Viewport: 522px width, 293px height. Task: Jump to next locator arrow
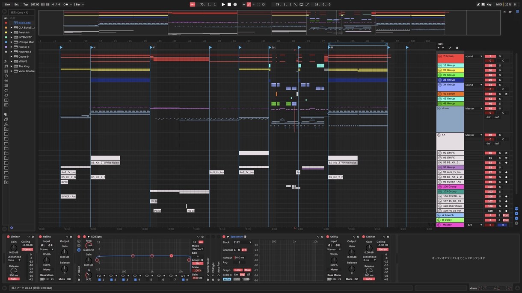443,48
